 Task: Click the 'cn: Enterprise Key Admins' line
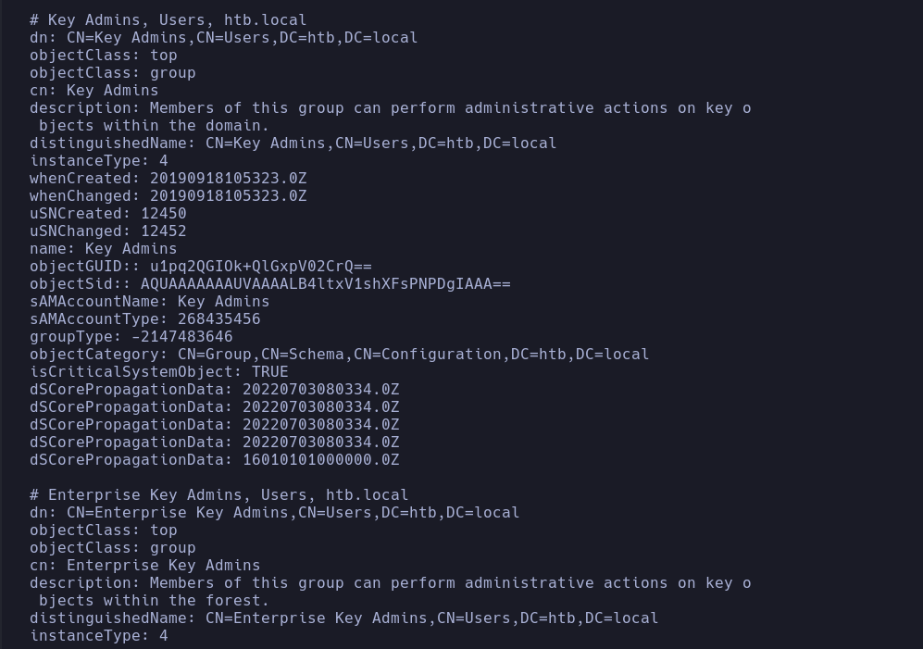pos(144,566)
